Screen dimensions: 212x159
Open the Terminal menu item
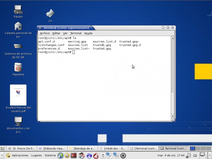pyautogui.click(x=76, y=33)
